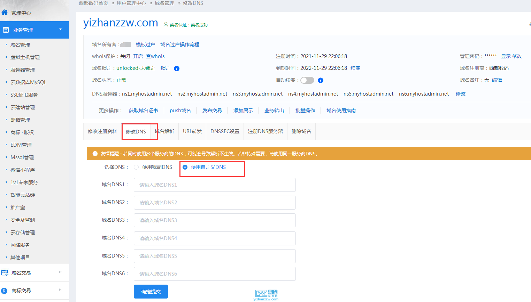Click the info icon next to 锁定
Screen dimensions: 531x302
(x=177, y=68)
